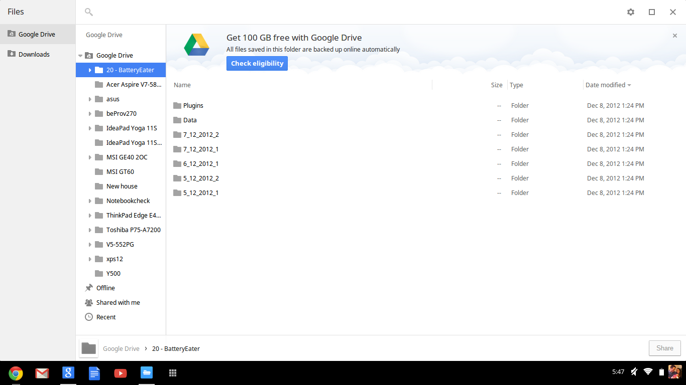
Task: Collapse the Google Drive tree root
Action: point(80,56)
